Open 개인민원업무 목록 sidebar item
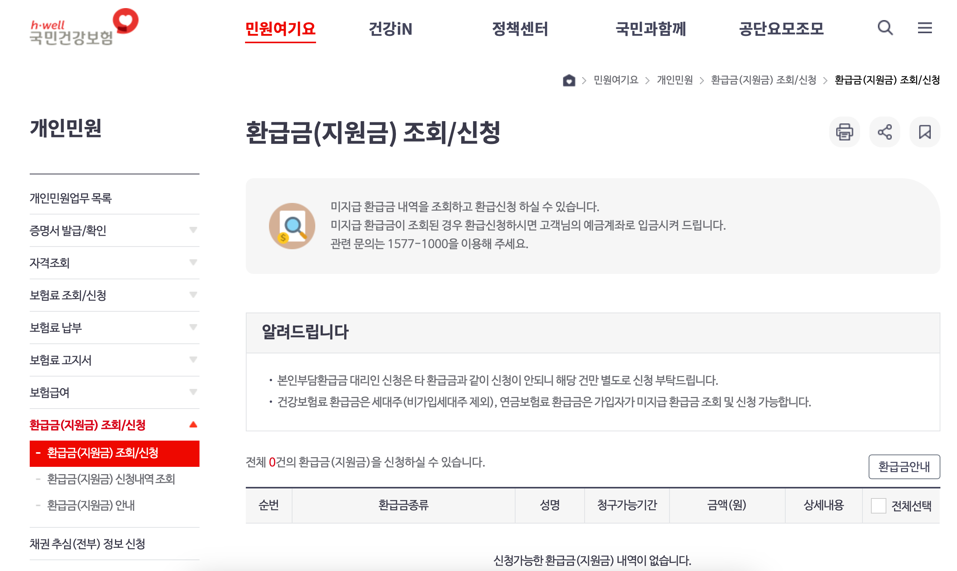The height and width of the screenshot is (571, 957). pyautogui.click(x=71, y=198)
